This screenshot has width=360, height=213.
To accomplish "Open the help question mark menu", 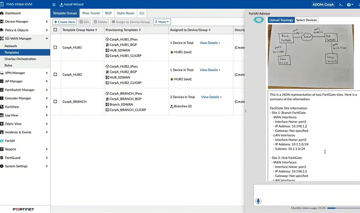I will [350, 5].
